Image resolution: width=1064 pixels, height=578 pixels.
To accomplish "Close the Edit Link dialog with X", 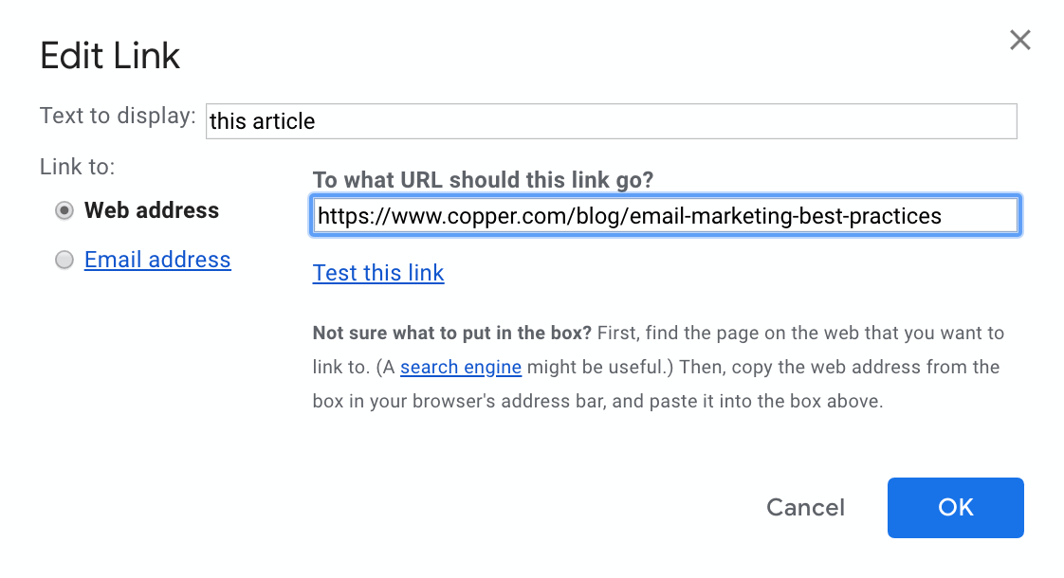I will coord(1019,40).
